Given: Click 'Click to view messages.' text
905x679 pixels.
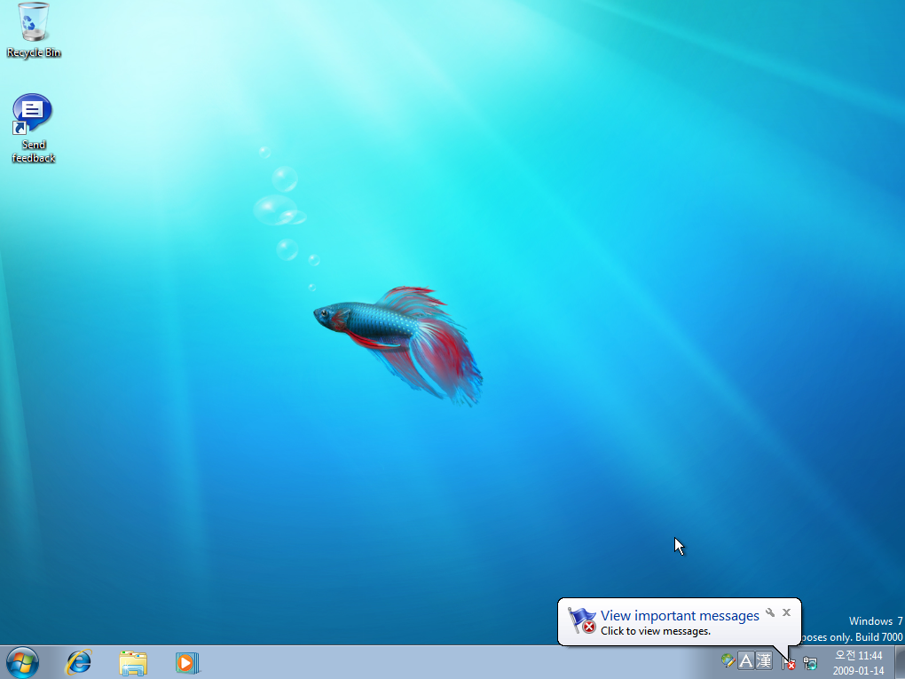Looking at the screenshot, I should tap(655, 631).
